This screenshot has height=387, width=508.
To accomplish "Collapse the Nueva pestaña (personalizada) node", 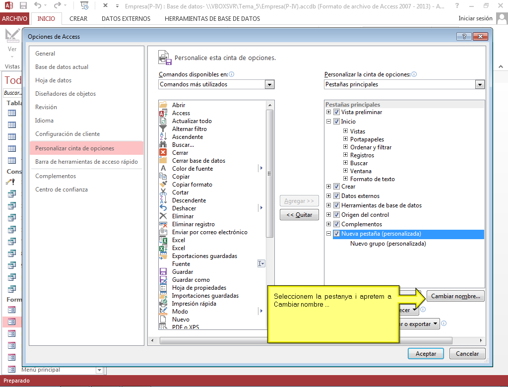I will [328, 233].
